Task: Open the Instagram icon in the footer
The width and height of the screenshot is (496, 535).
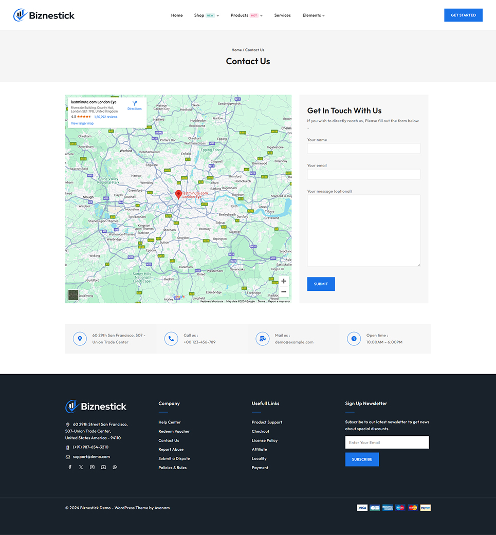Action: click(x=92, y=467)
